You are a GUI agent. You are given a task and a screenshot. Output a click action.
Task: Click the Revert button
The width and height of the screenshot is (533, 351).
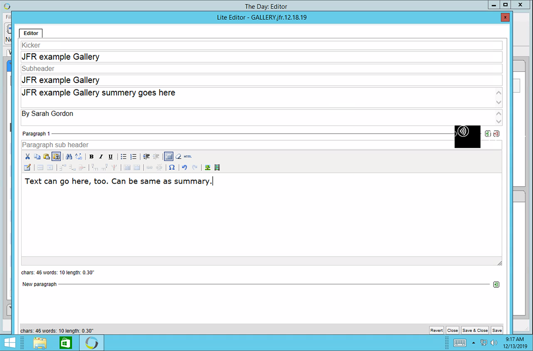tap(436, 330)
